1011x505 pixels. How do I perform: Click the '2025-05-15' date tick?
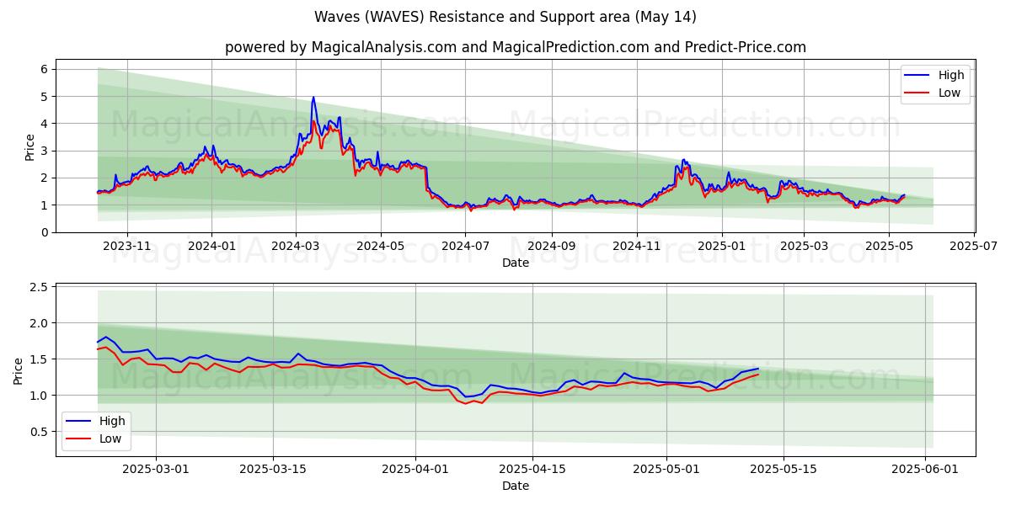(x=784, y=469)
